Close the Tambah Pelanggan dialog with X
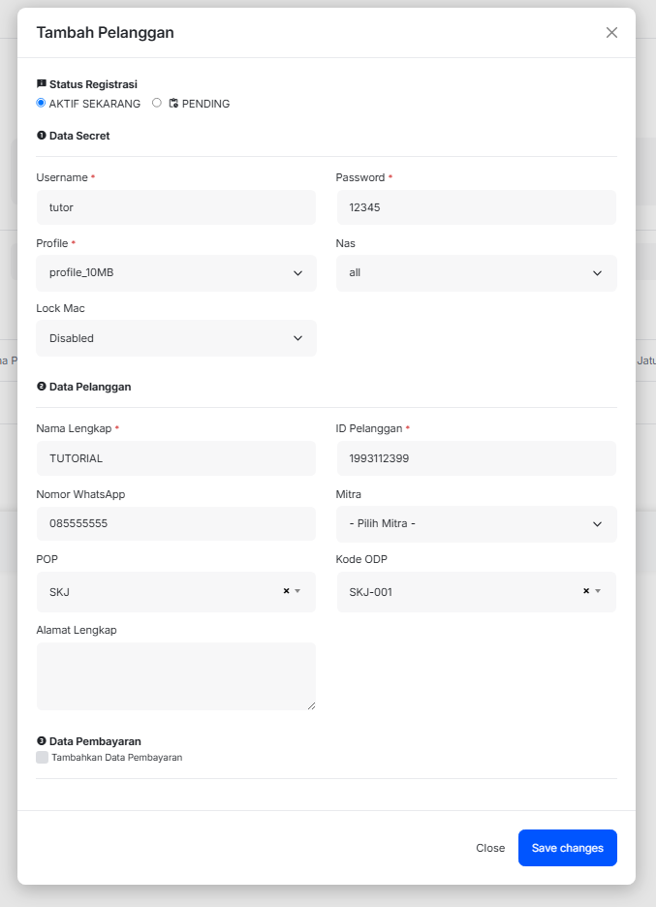This screenshot has height=907, width=656. (611, 32)
